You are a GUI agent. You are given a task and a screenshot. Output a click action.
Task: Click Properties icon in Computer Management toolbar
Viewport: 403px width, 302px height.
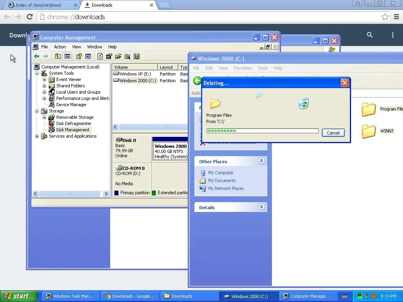[x=109, y=56]
